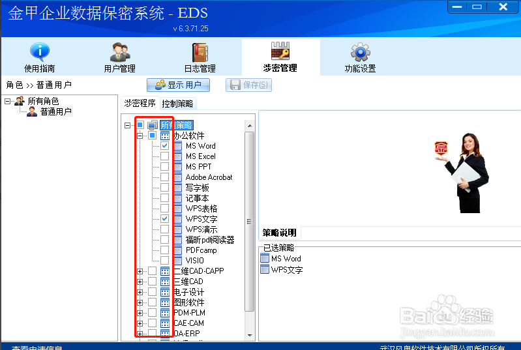Viewport: 521px width, 350px height.
Task: Click the 福昕pdf阅读器 program icon
Action: [177, 239]
